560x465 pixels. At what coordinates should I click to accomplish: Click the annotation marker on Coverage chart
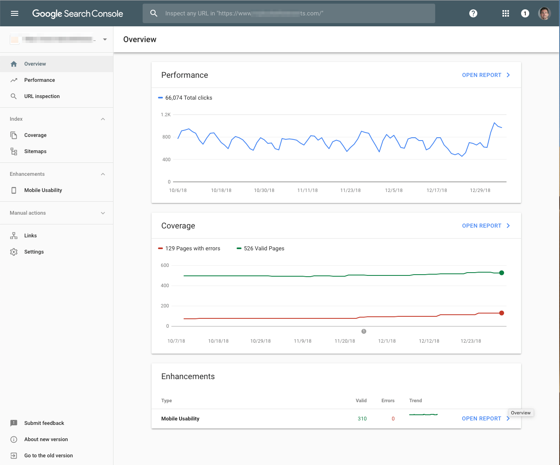coord(364,331)
